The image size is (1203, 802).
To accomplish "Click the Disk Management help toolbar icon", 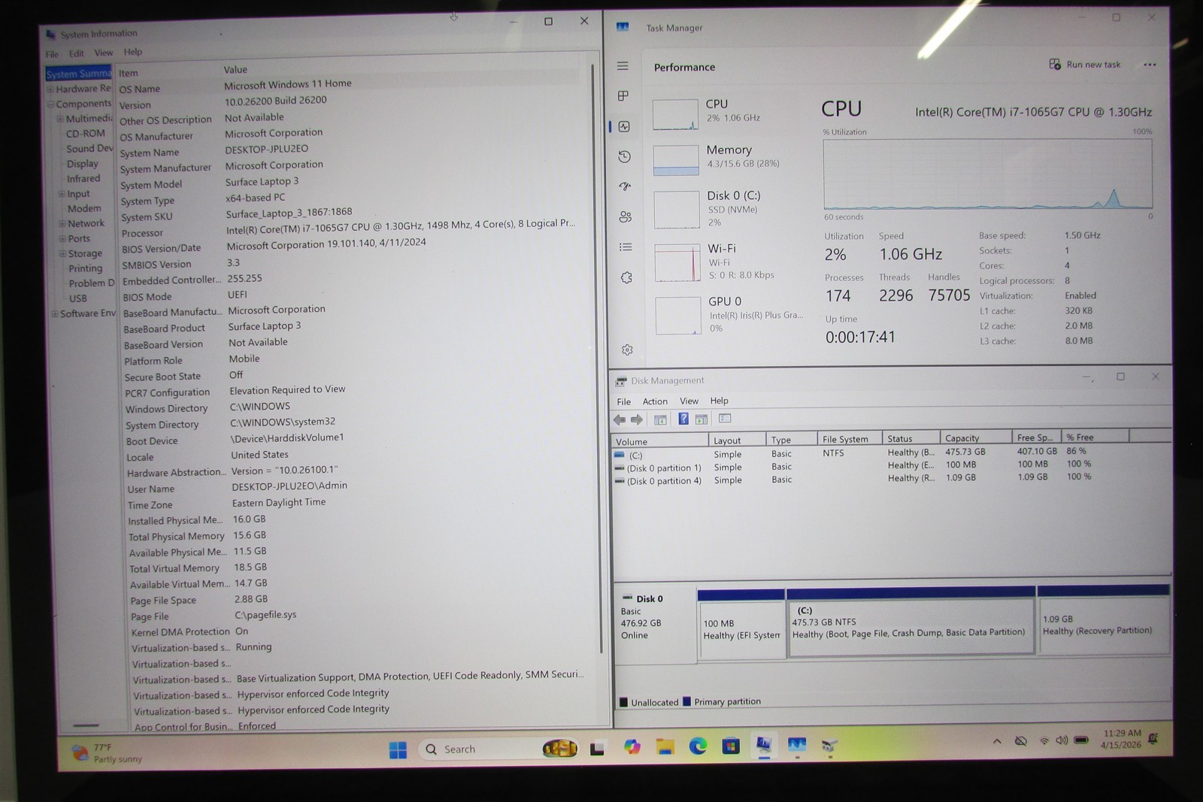I will [x=683, y=419].
